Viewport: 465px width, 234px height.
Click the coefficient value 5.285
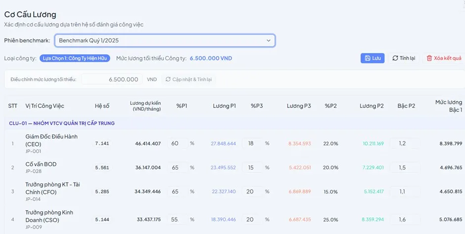point(102,191)
